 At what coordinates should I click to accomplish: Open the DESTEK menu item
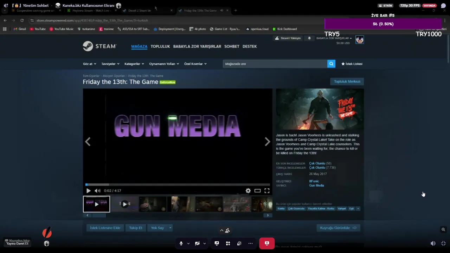click(x=250, y=46)
